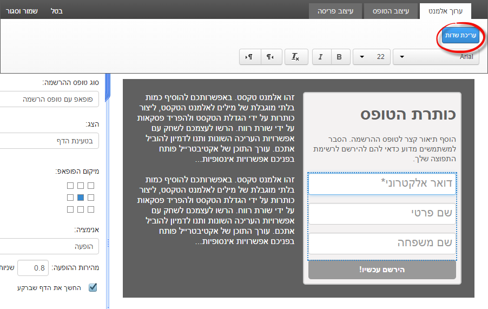Click the מהירות ההופעה label
This screenshot has height=309, width=488.
(75, 268)
